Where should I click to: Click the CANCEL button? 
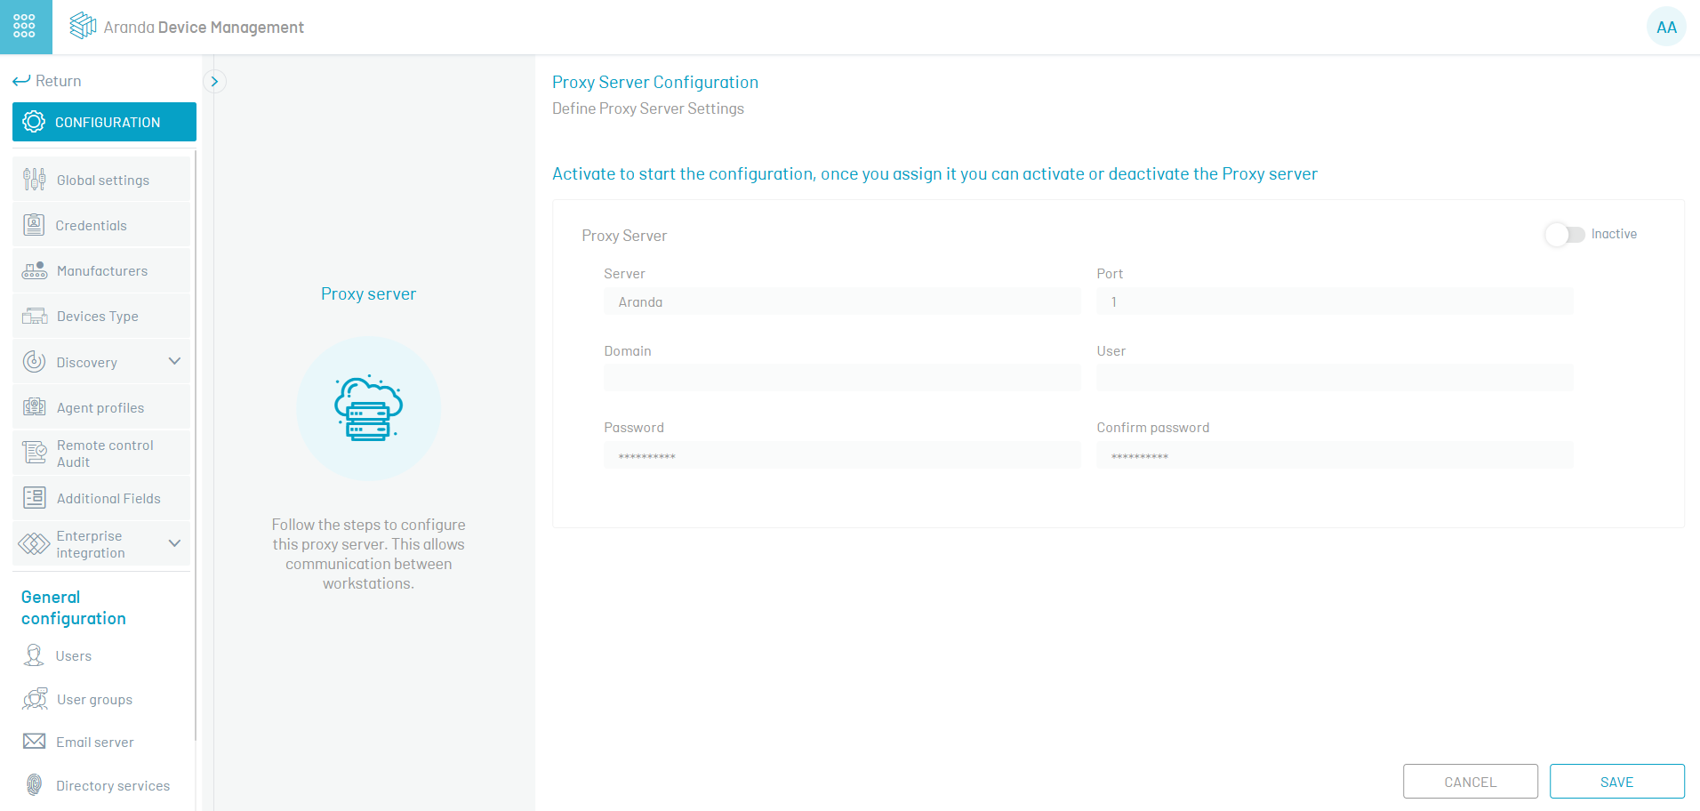click(1471, 782)
